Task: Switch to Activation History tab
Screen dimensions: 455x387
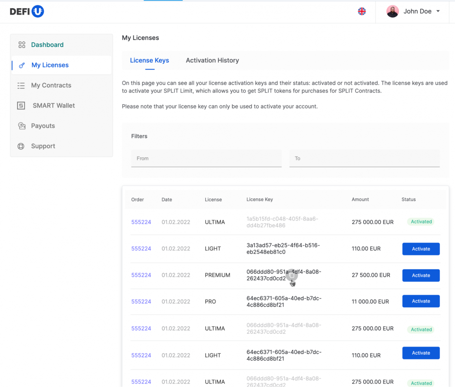Action: tap(212, 61)
